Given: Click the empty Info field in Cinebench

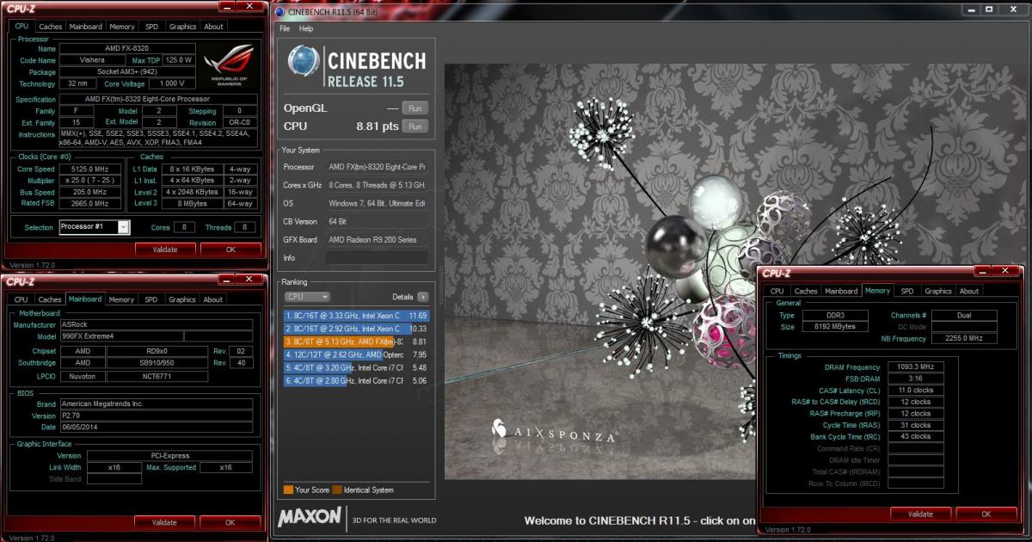Looking at the screenshot, I should [x=377, y=257].
